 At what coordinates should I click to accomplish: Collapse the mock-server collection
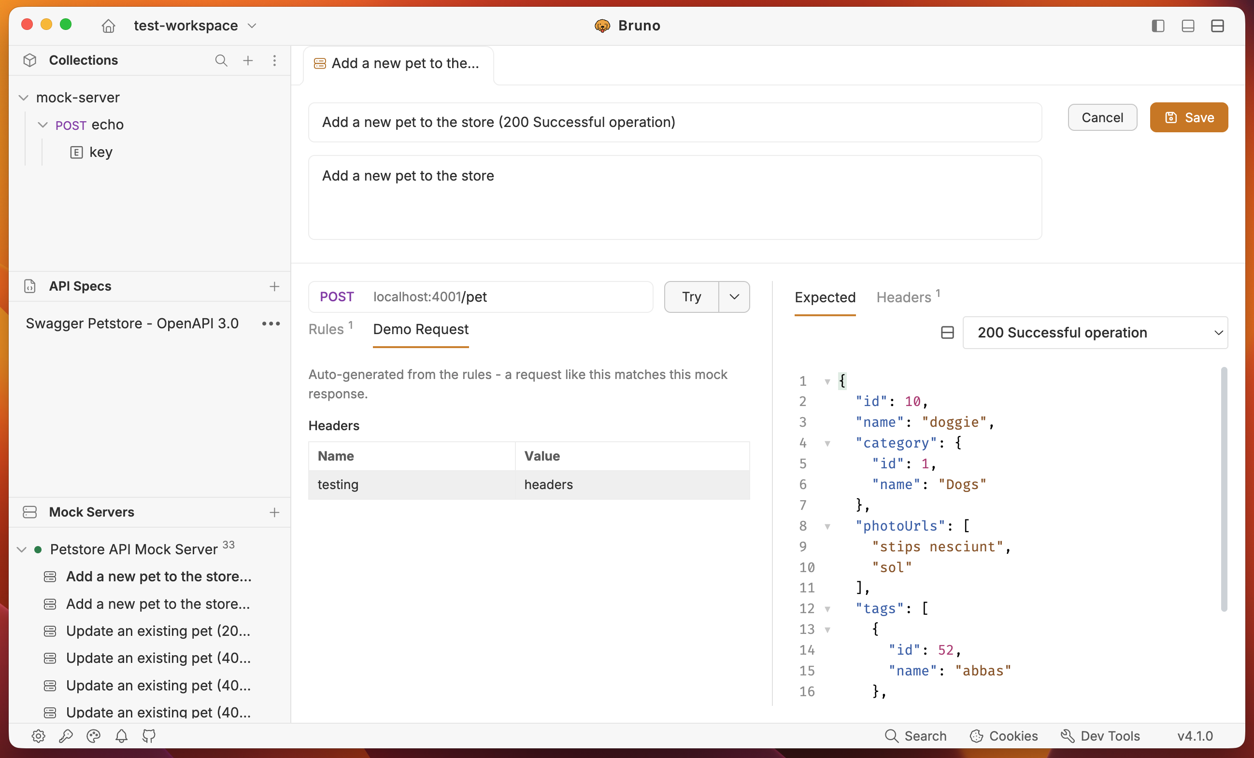click(x=23, y=98)
